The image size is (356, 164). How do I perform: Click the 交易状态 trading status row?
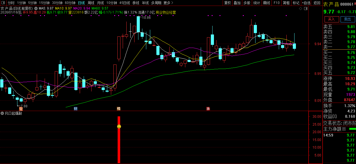pyautogui.click(x=339, y=123)
